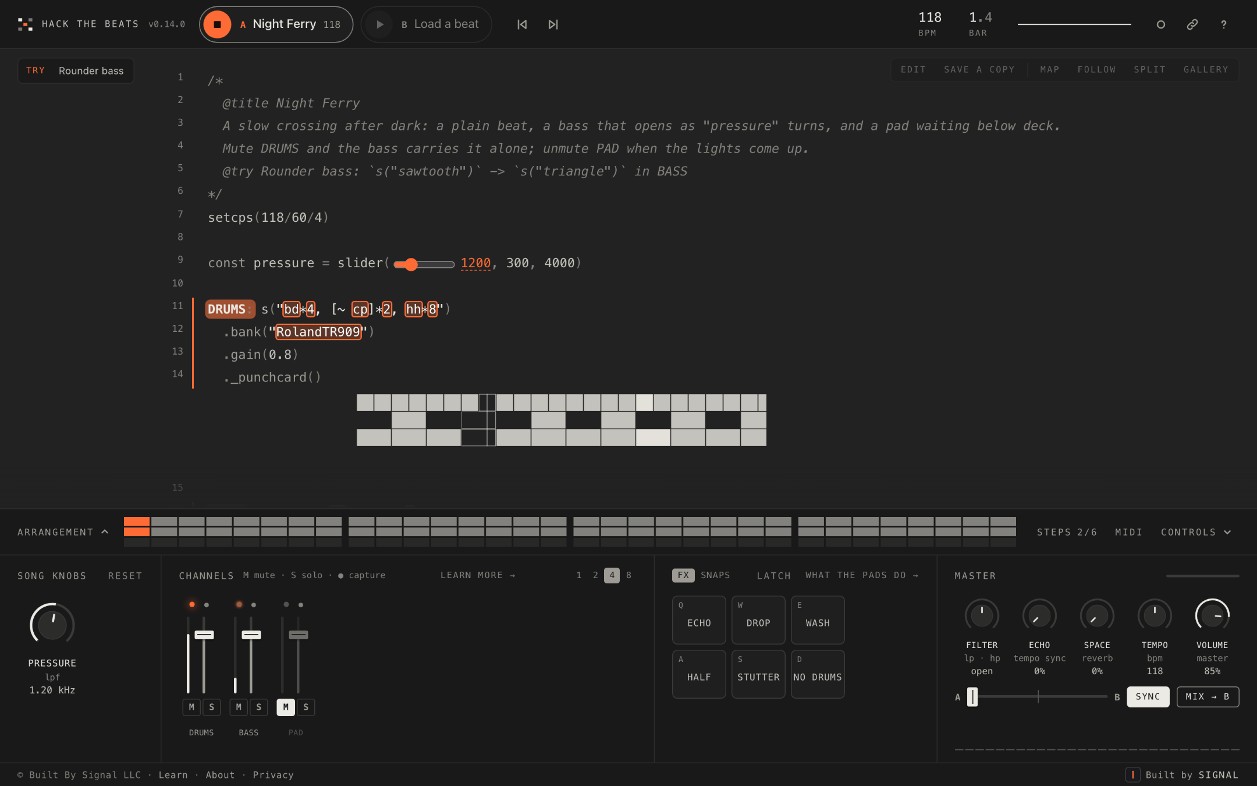Click the Built by SIGNAL badge icon
This screenshot has height=786, width=1257.
1132,775
